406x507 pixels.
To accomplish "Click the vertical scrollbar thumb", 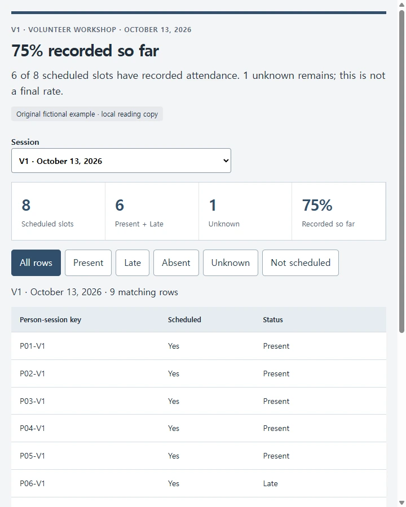I will [x=402, y=171].
